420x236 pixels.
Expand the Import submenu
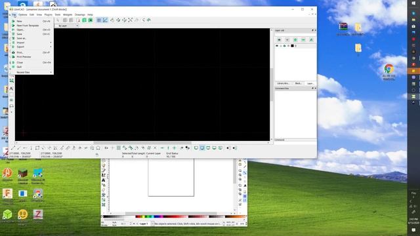pyautogui.click(x=31, y=43)
